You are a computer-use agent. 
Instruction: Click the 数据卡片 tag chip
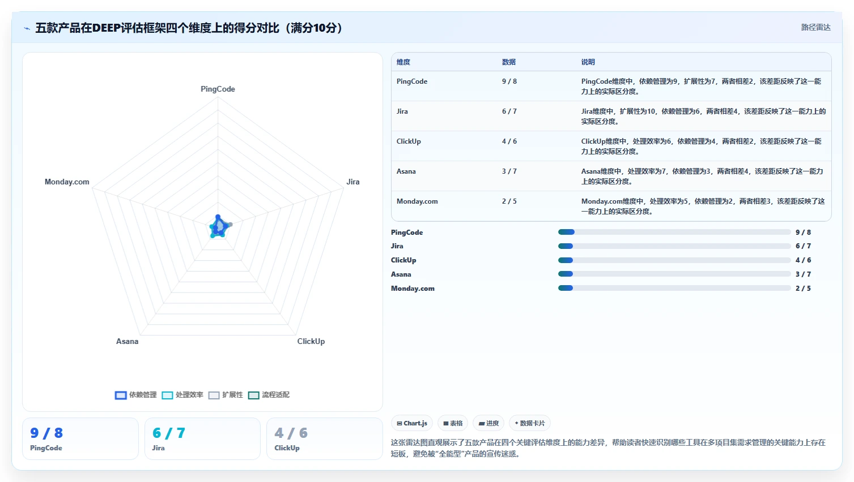tap(530, 423)
